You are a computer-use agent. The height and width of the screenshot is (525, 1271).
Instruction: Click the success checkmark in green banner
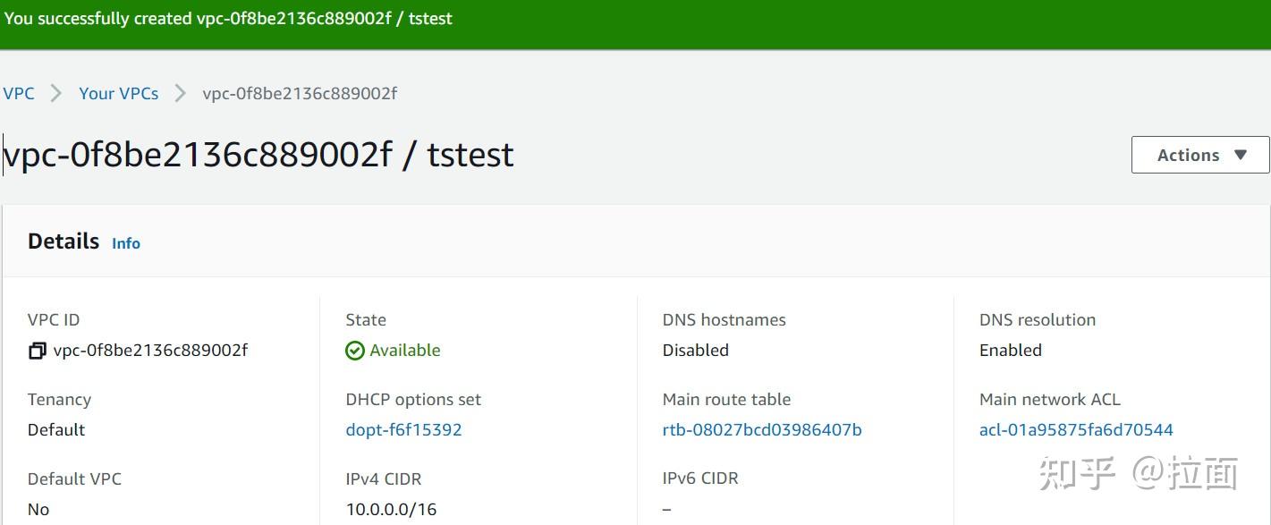click(13, 18)
